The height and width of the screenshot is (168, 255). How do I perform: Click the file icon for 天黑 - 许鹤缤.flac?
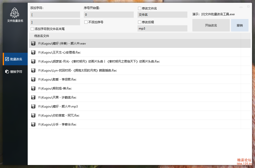[x=33, y=97]
